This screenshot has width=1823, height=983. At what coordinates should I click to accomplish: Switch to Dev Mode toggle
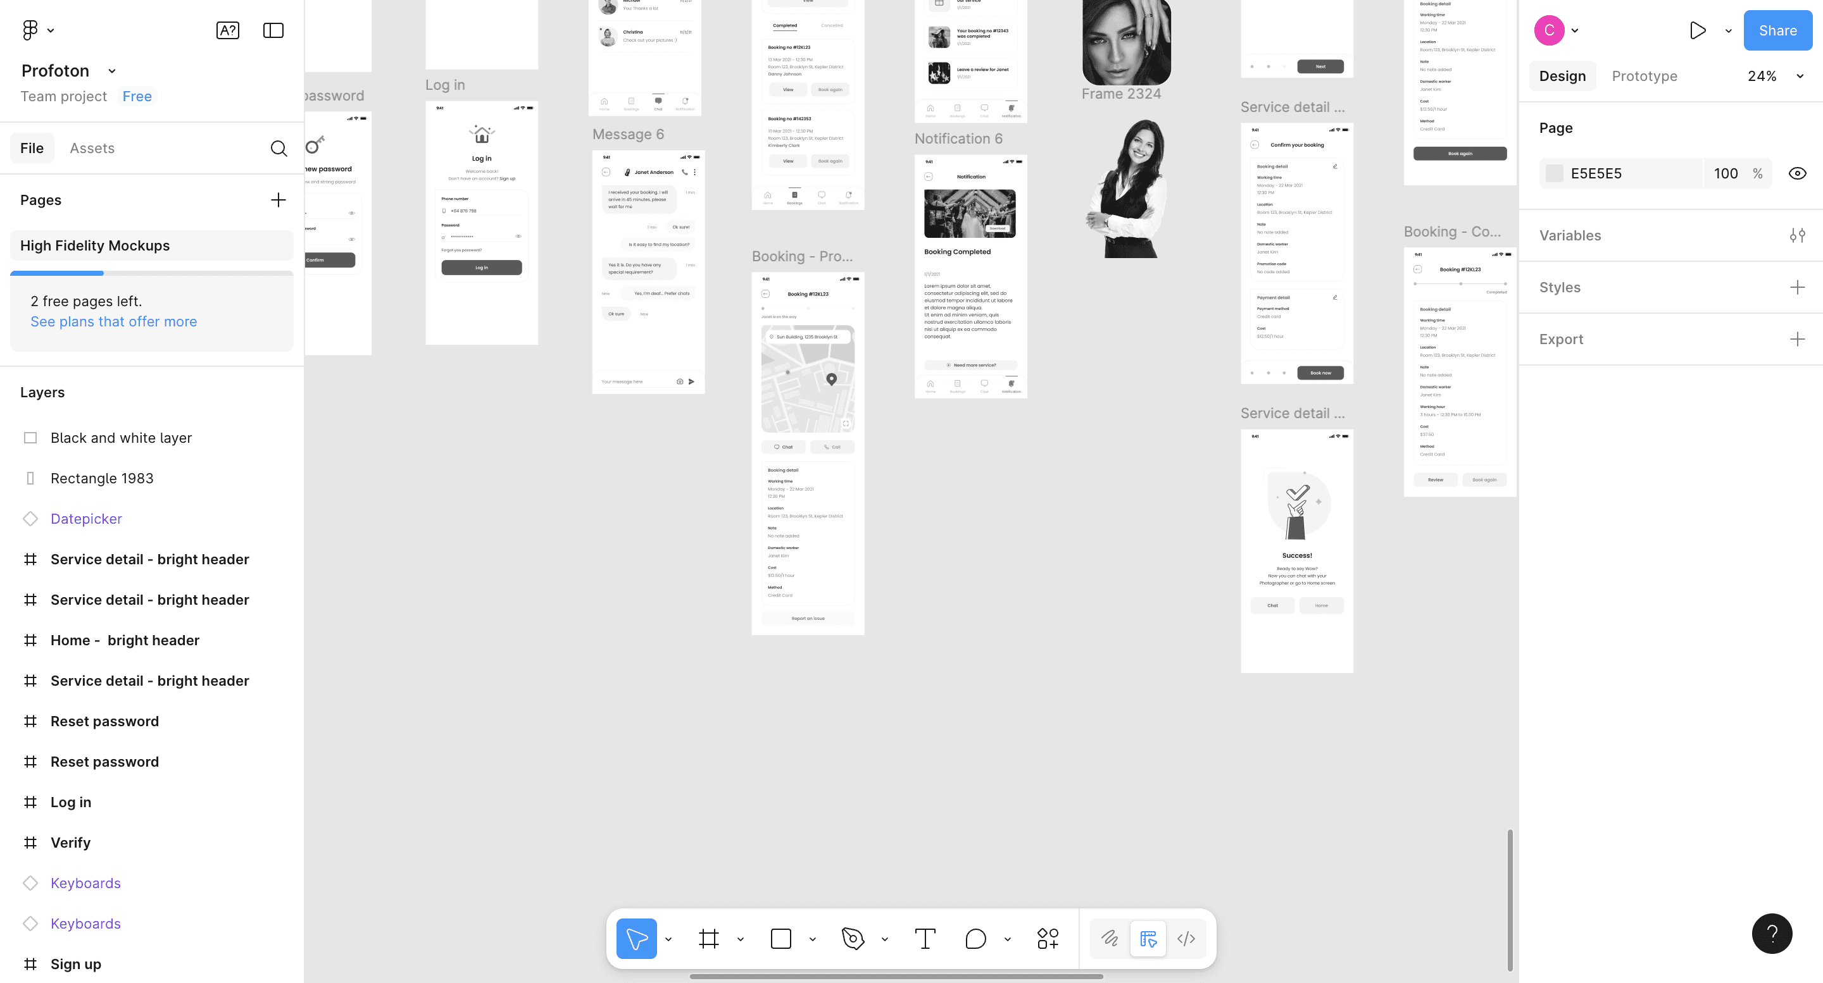[x=1186, y=939]
